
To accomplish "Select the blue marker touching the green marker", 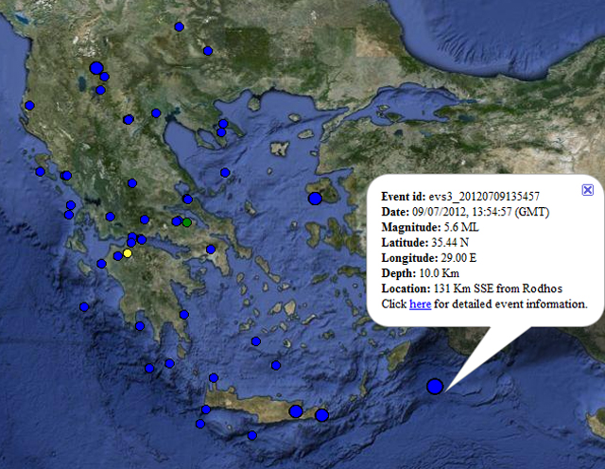I will coord(177,222).
